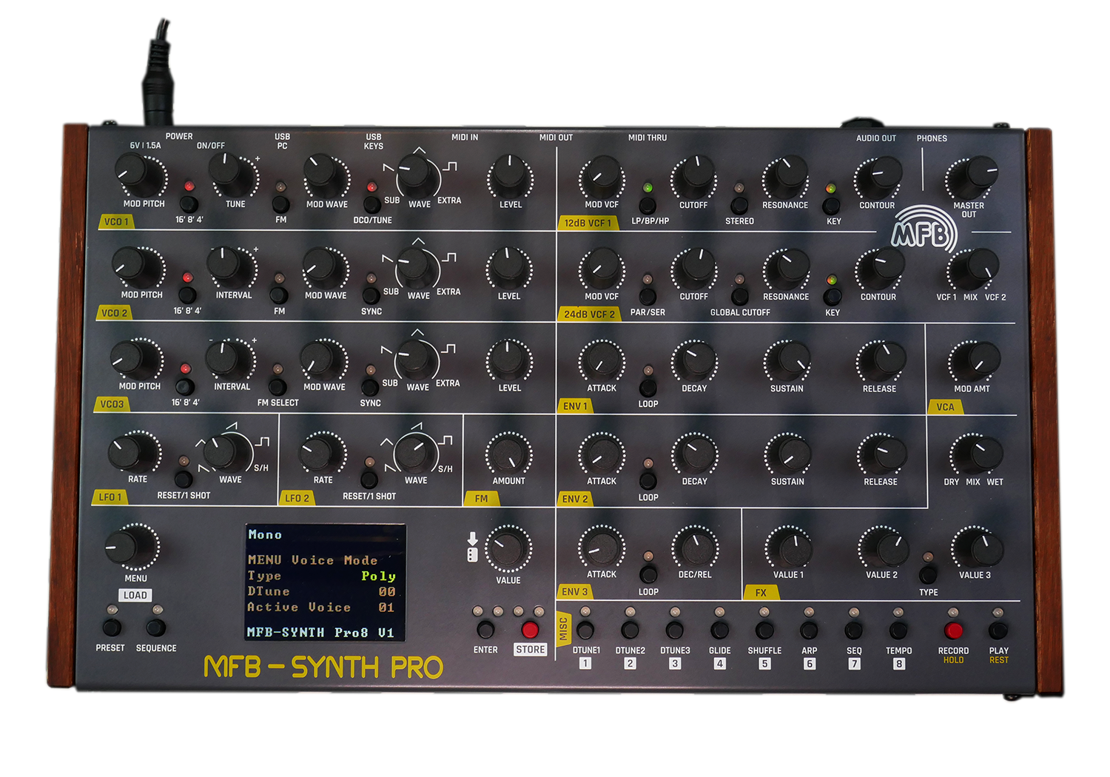The width and height of the screenshot is (1110, 777).
Task: Toggle the PAR/SER button on VCF 2
Action: 647,296
